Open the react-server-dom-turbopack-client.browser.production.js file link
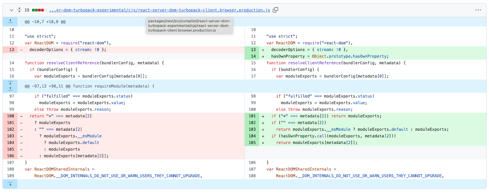Screen dimensions: 489x193 160,10
